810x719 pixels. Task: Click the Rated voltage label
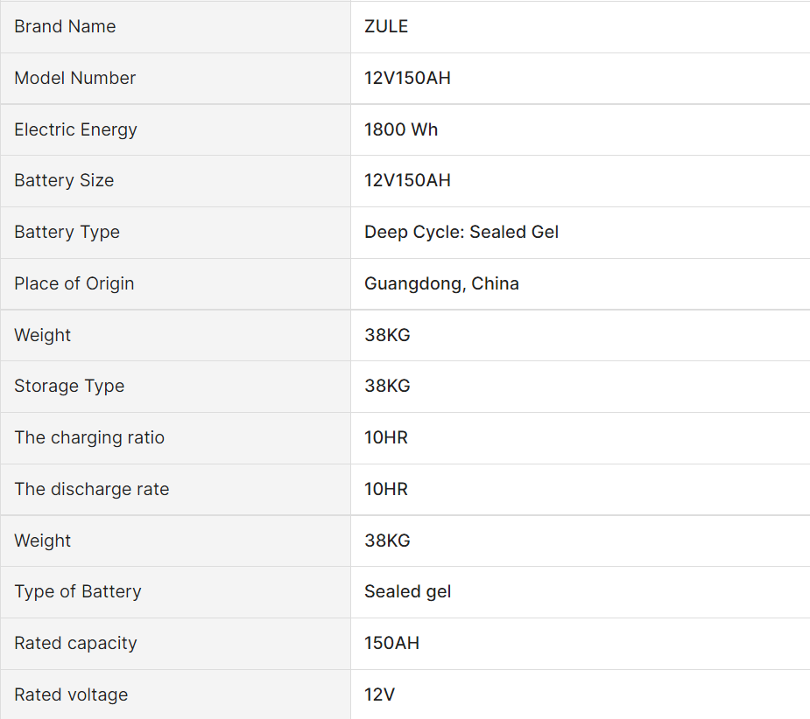[71, 695]
